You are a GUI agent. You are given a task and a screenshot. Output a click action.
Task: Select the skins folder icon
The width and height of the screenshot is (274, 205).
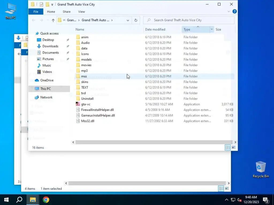click(x=78, y=82)
